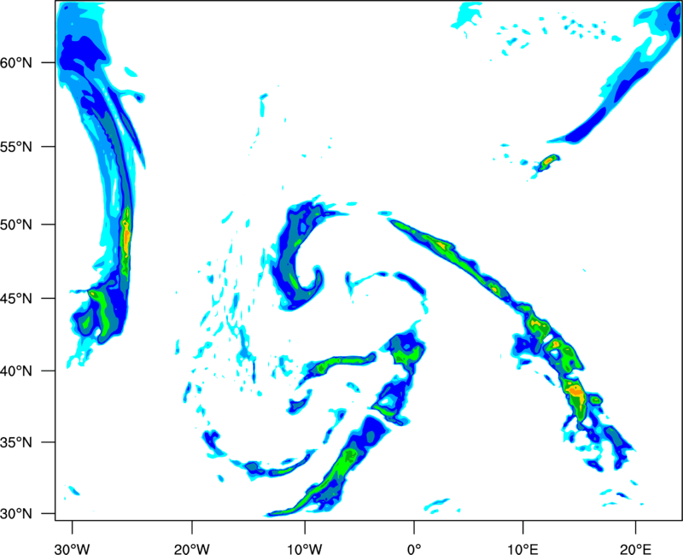Image resolution: width=683 pixels, height=555 pixels.
Task: Click the 10°E longitude axis label
Action: (523, 549)
